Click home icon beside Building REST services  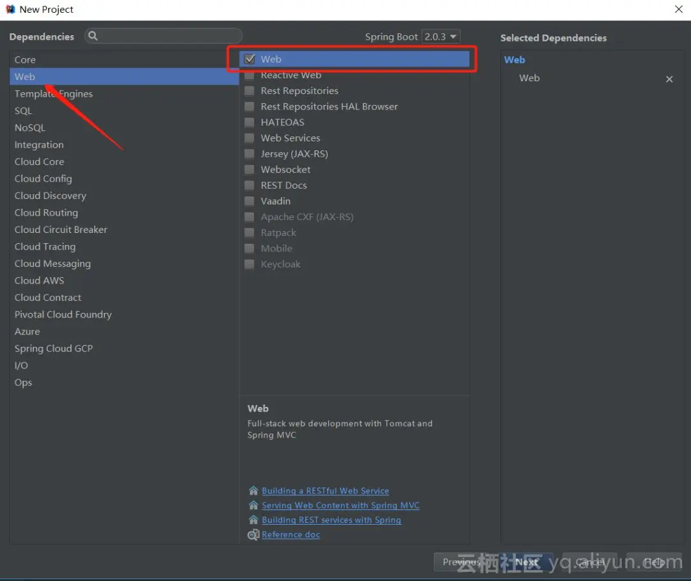(253, 520)
